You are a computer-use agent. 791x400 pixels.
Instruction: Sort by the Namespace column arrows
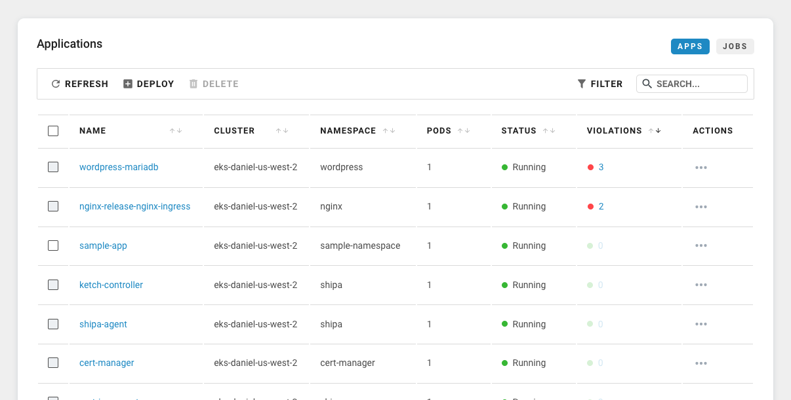[x=389, y=131]
